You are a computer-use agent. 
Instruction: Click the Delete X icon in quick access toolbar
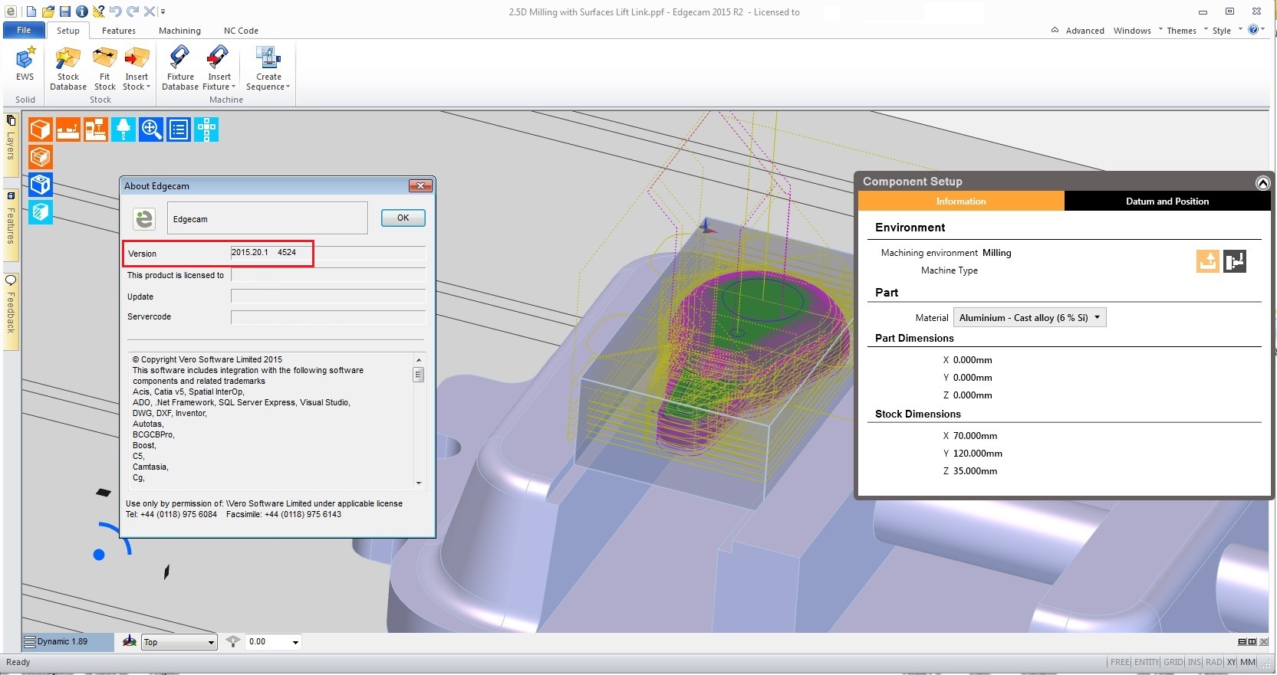(x=150, y=11)
